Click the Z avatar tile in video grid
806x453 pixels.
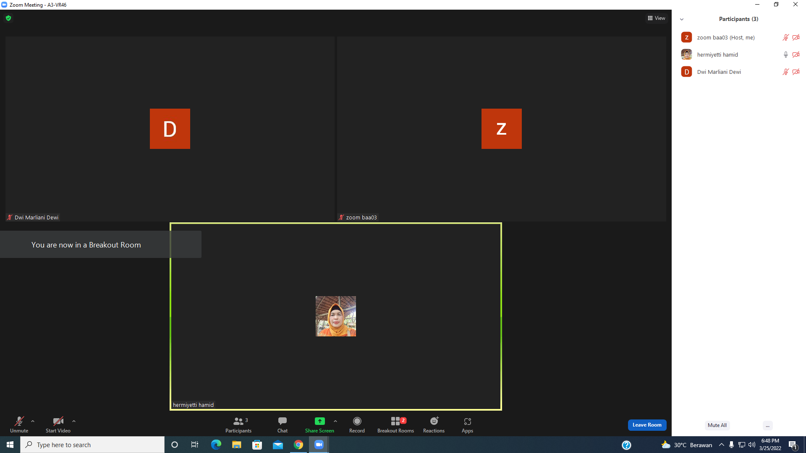(x=502, y=129)
